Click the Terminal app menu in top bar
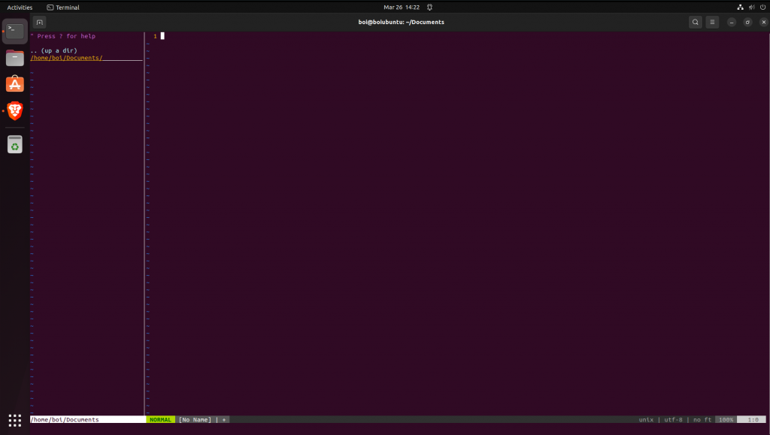The width and height of the screenshot is (770, 435). pyautogui.click(x=63, y=7)
